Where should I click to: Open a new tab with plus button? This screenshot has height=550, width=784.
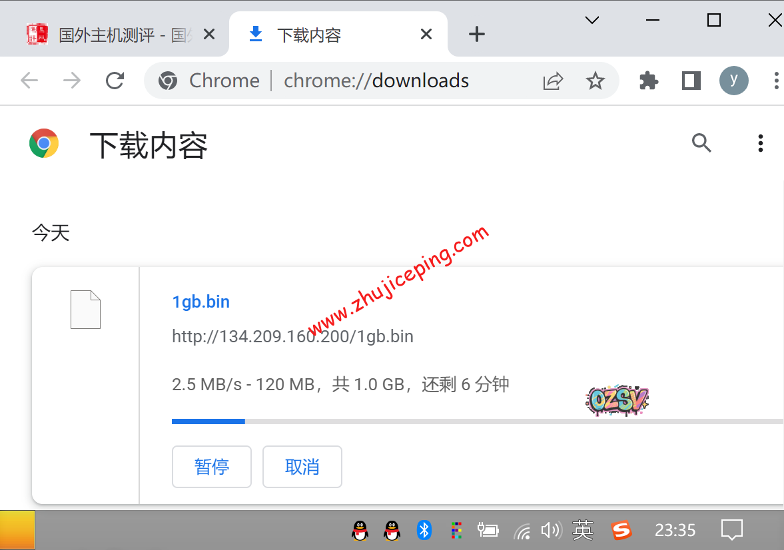point(476,34)
